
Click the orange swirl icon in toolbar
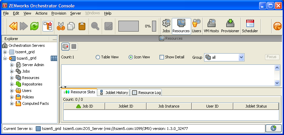(x=277, y=26)
